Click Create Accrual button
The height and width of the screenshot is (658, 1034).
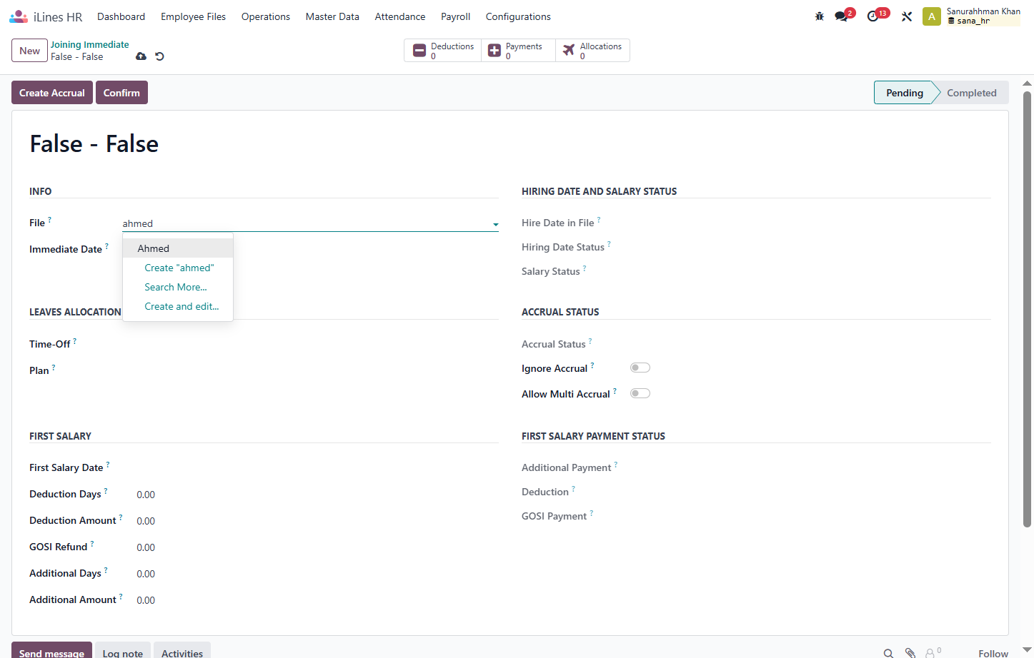52,93
